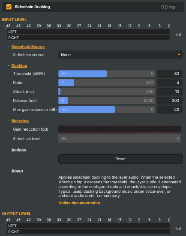
Task: Click the Attack (ms) slider
Action: 107,92
